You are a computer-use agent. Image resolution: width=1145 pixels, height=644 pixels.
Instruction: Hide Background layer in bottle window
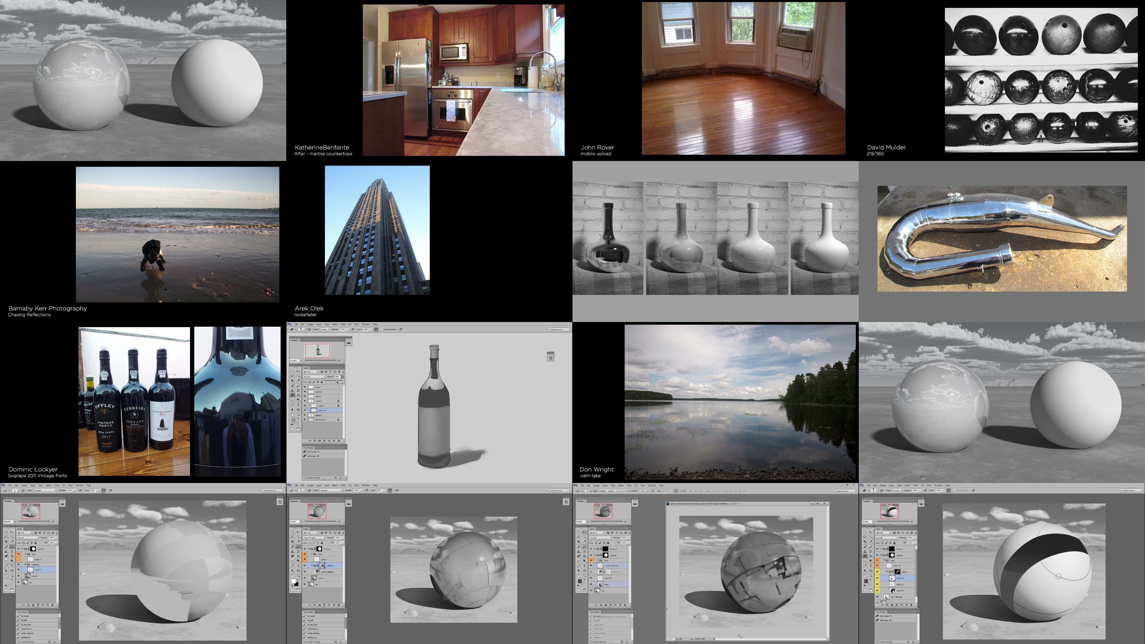[305, 420]
